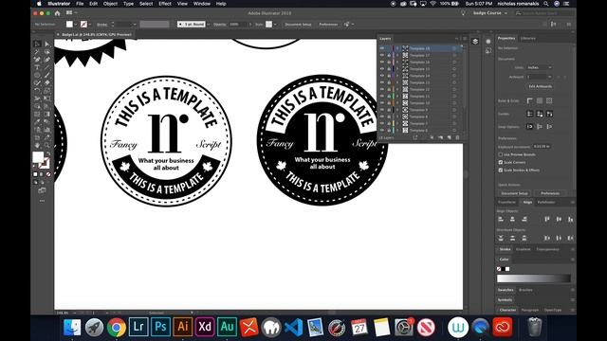Click Vertical Distribute Top icon
This screenshot has height=341, width=607.
point(501,238)
